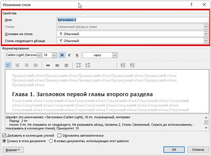
Task: Open the font size 16 dropdown
Action: (x=54, y=55)
